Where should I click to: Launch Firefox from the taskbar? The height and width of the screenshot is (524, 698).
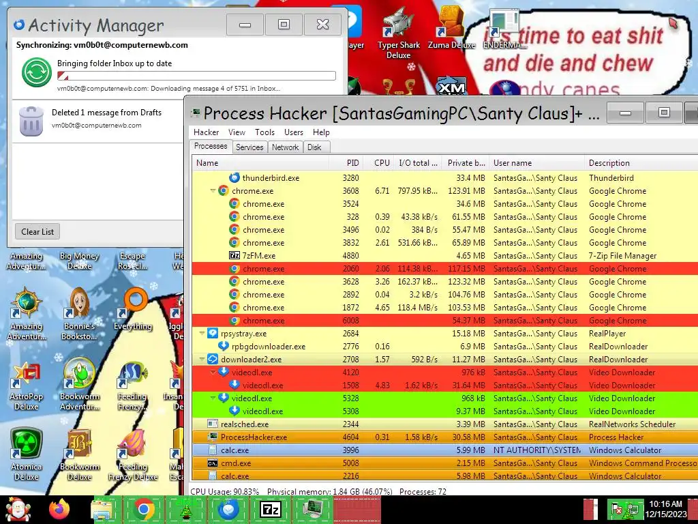[59, 509]
